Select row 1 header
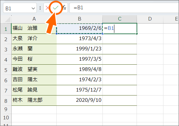 click(6, 29)
